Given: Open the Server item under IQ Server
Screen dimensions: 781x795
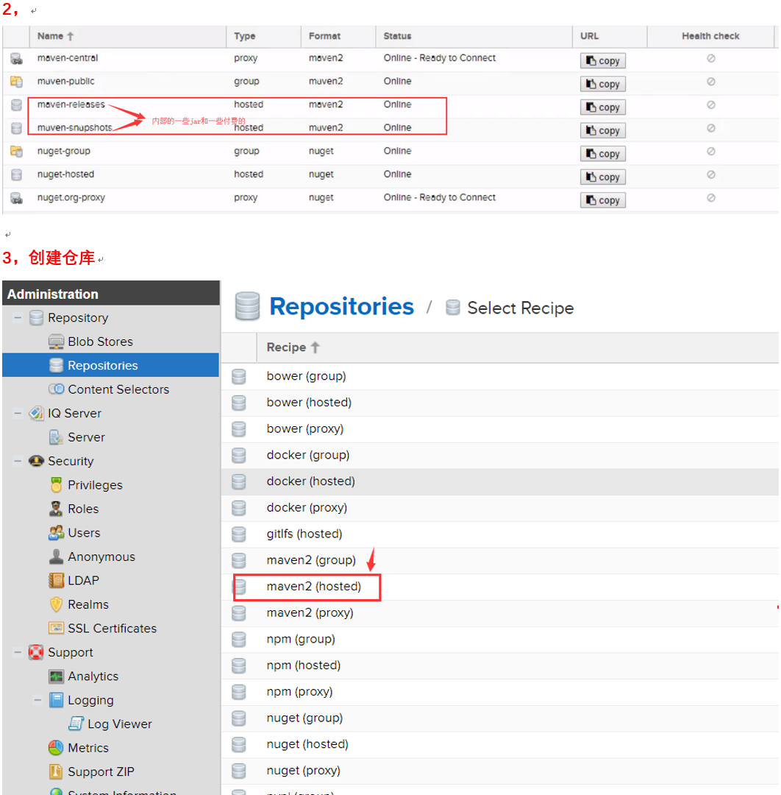Looking at the screenshot, I should click(86, 437).
